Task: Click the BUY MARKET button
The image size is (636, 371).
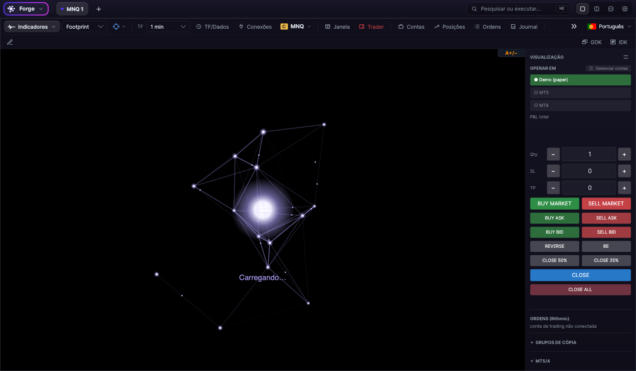Action: point(555,204)
